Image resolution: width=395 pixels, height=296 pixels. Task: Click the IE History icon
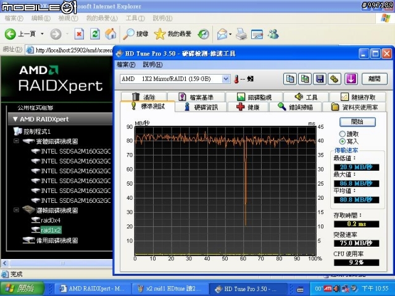tap(203, 35)
